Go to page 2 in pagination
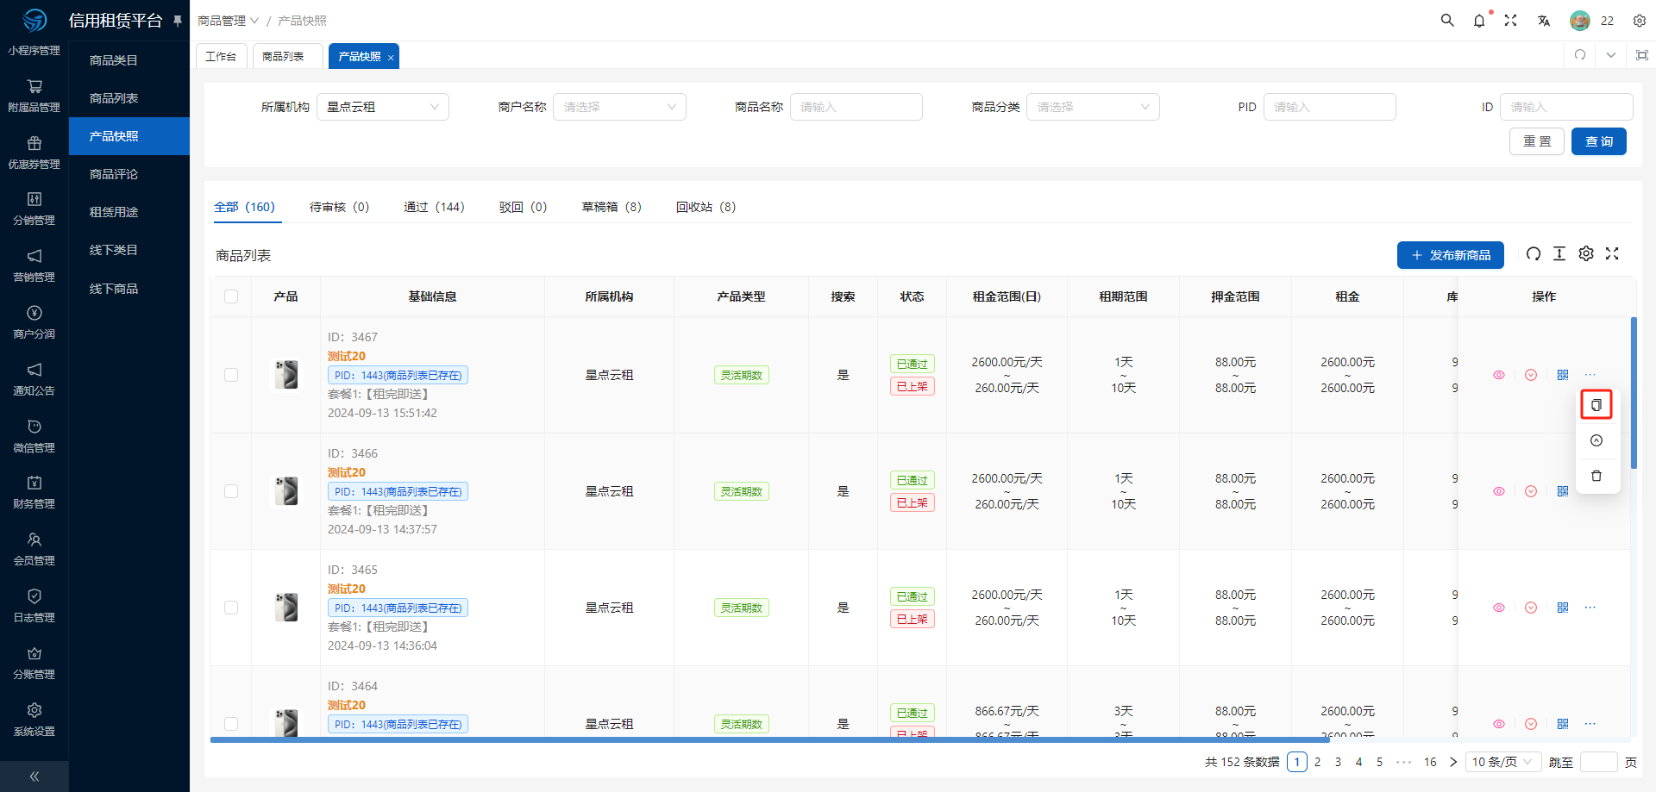1656x792 pixels. click(x=1317, y=762)
